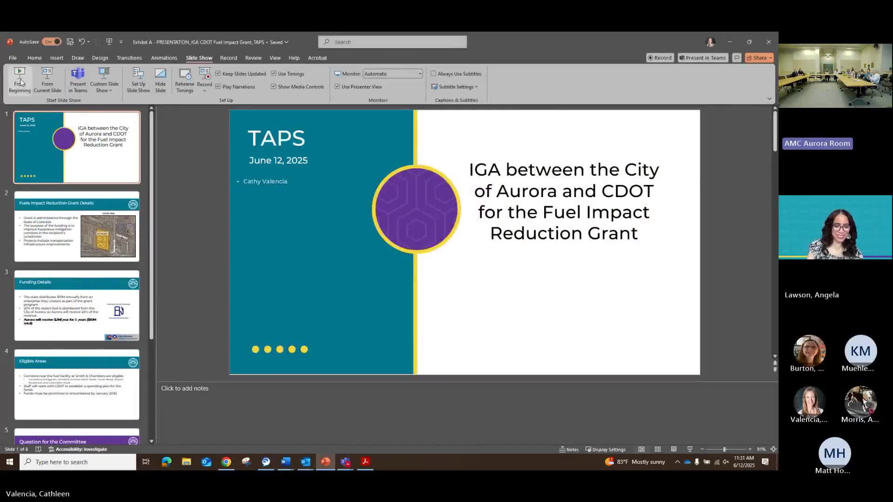The height and width of the screenshot is (502, 893).
Task: Click the Undo icon in title bar
Action: pyautogui.click(x=81, y=42)
